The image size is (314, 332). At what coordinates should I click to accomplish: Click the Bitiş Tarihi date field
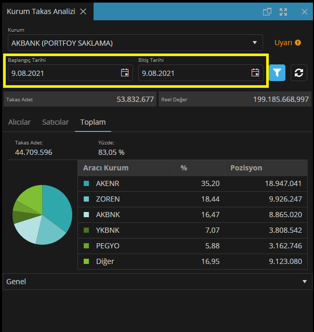(201, 73)
